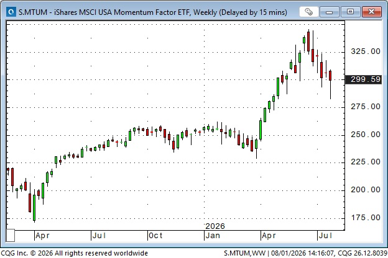The width and height of the screenshot is (388, 258).
Task: Click the 2026 year label on time axis
Action: pos(215,226)
